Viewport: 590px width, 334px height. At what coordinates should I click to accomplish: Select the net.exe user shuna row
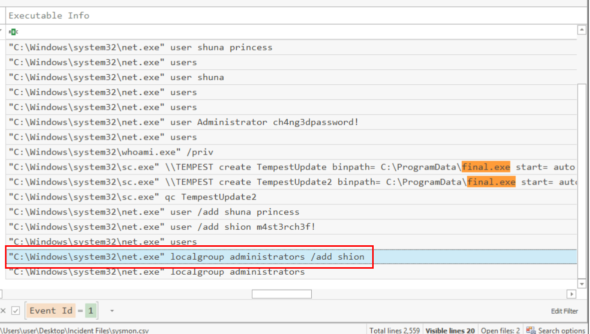point(291,77)
